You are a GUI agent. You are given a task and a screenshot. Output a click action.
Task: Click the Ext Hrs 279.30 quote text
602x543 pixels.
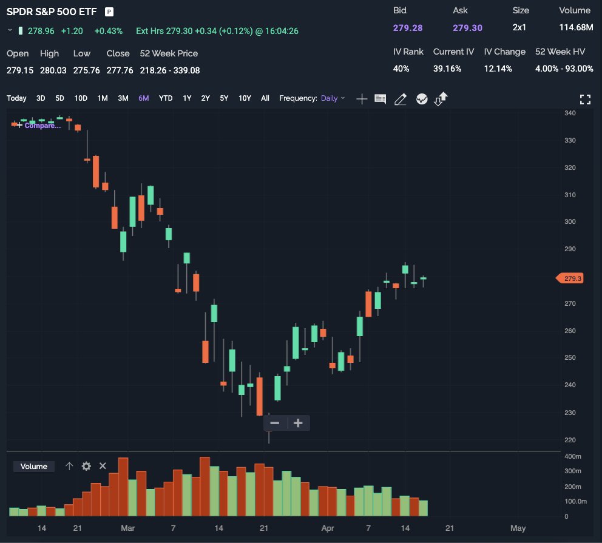tap(217, 31)
